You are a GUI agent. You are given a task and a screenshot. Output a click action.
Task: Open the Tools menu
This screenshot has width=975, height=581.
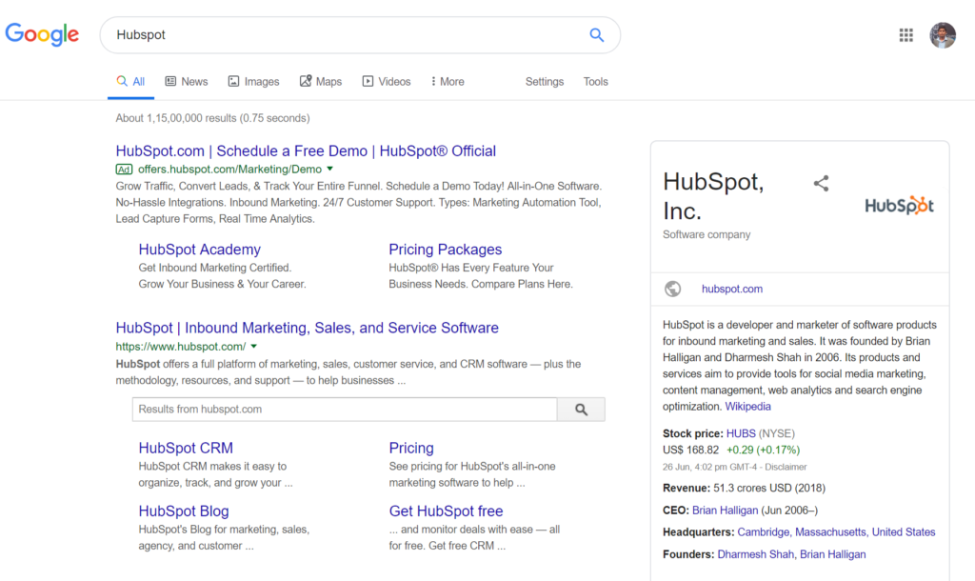click(x=595, y=82)
